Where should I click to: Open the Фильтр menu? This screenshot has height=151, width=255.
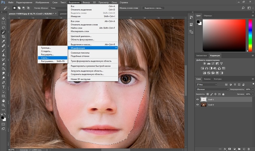[x=86, y=2]
